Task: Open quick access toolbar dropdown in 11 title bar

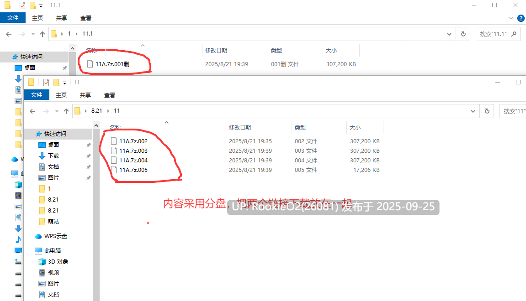Action: [65, 83]
